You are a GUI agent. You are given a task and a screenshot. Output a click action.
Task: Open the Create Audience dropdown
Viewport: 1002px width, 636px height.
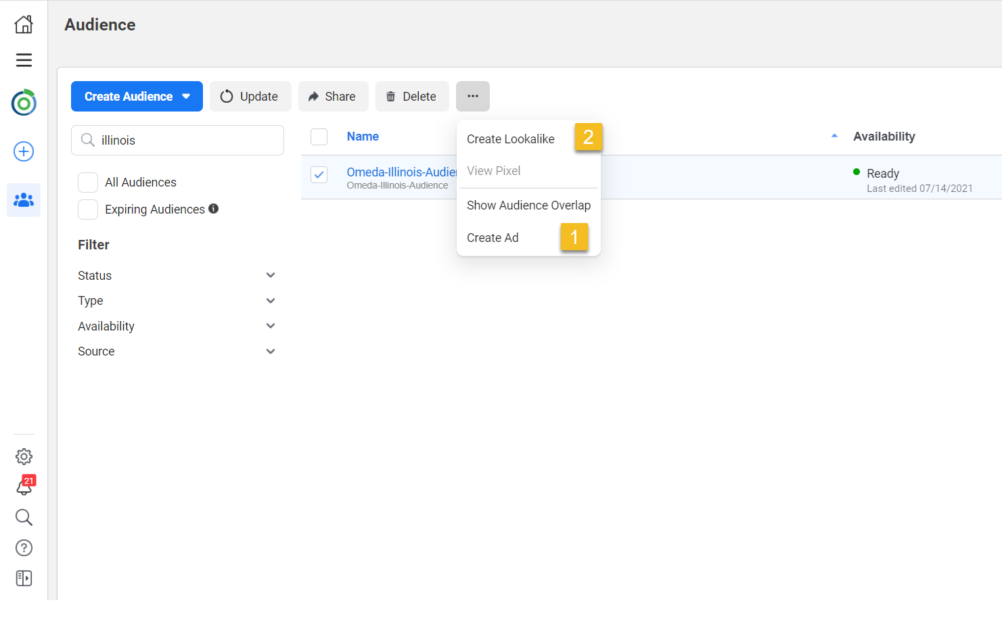click(x=137, y=97)
